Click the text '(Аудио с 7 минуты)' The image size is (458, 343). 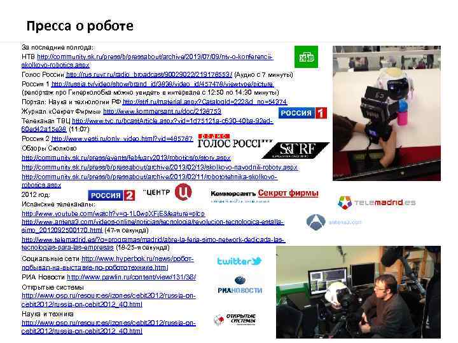point(264,75)
